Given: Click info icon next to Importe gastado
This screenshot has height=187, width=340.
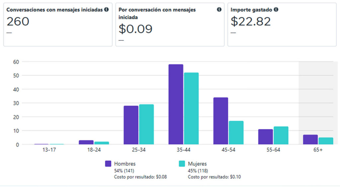Looking at the screenshot, I should coord(276,10).
